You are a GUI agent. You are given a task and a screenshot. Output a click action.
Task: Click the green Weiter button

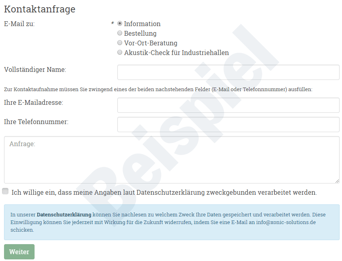click(19, 252)
